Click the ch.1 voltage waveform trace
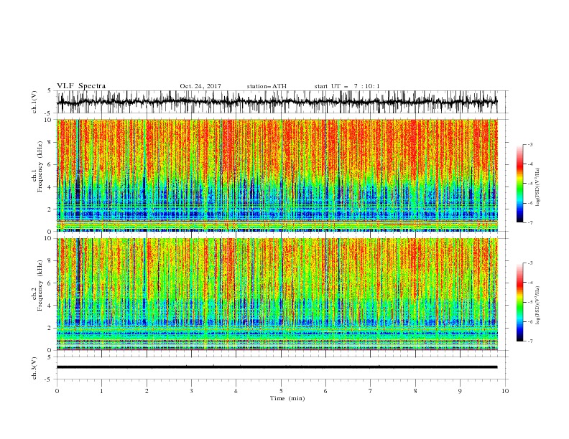 tap(277, 102)
